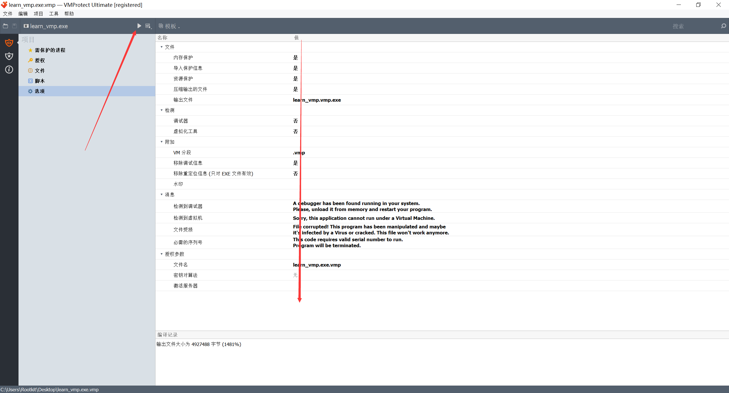The image size is (729, 393).
Task: Open the compile options list icon
Action: click(x=148, y=26)
